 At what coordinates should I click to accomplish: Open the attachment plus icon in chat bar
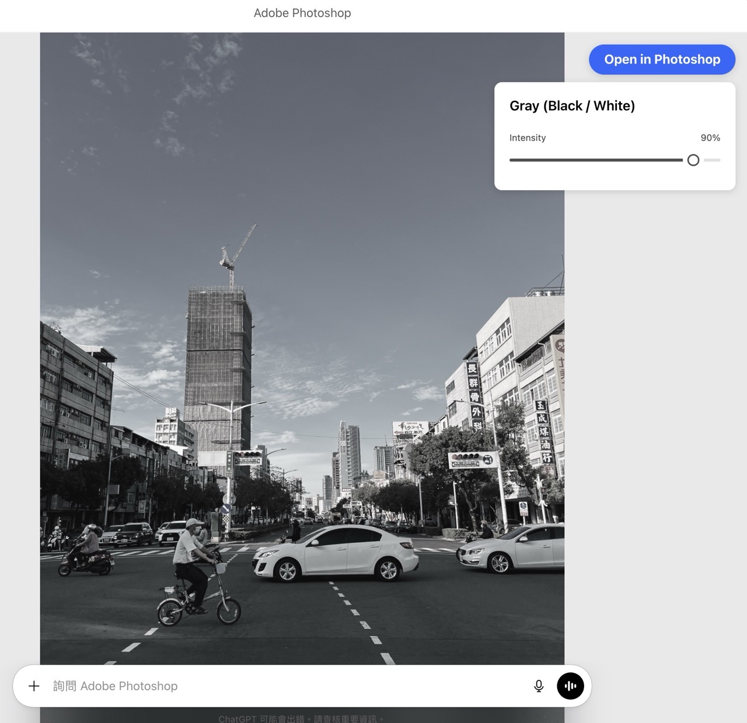pyautogui.click(x=34, y=686)
